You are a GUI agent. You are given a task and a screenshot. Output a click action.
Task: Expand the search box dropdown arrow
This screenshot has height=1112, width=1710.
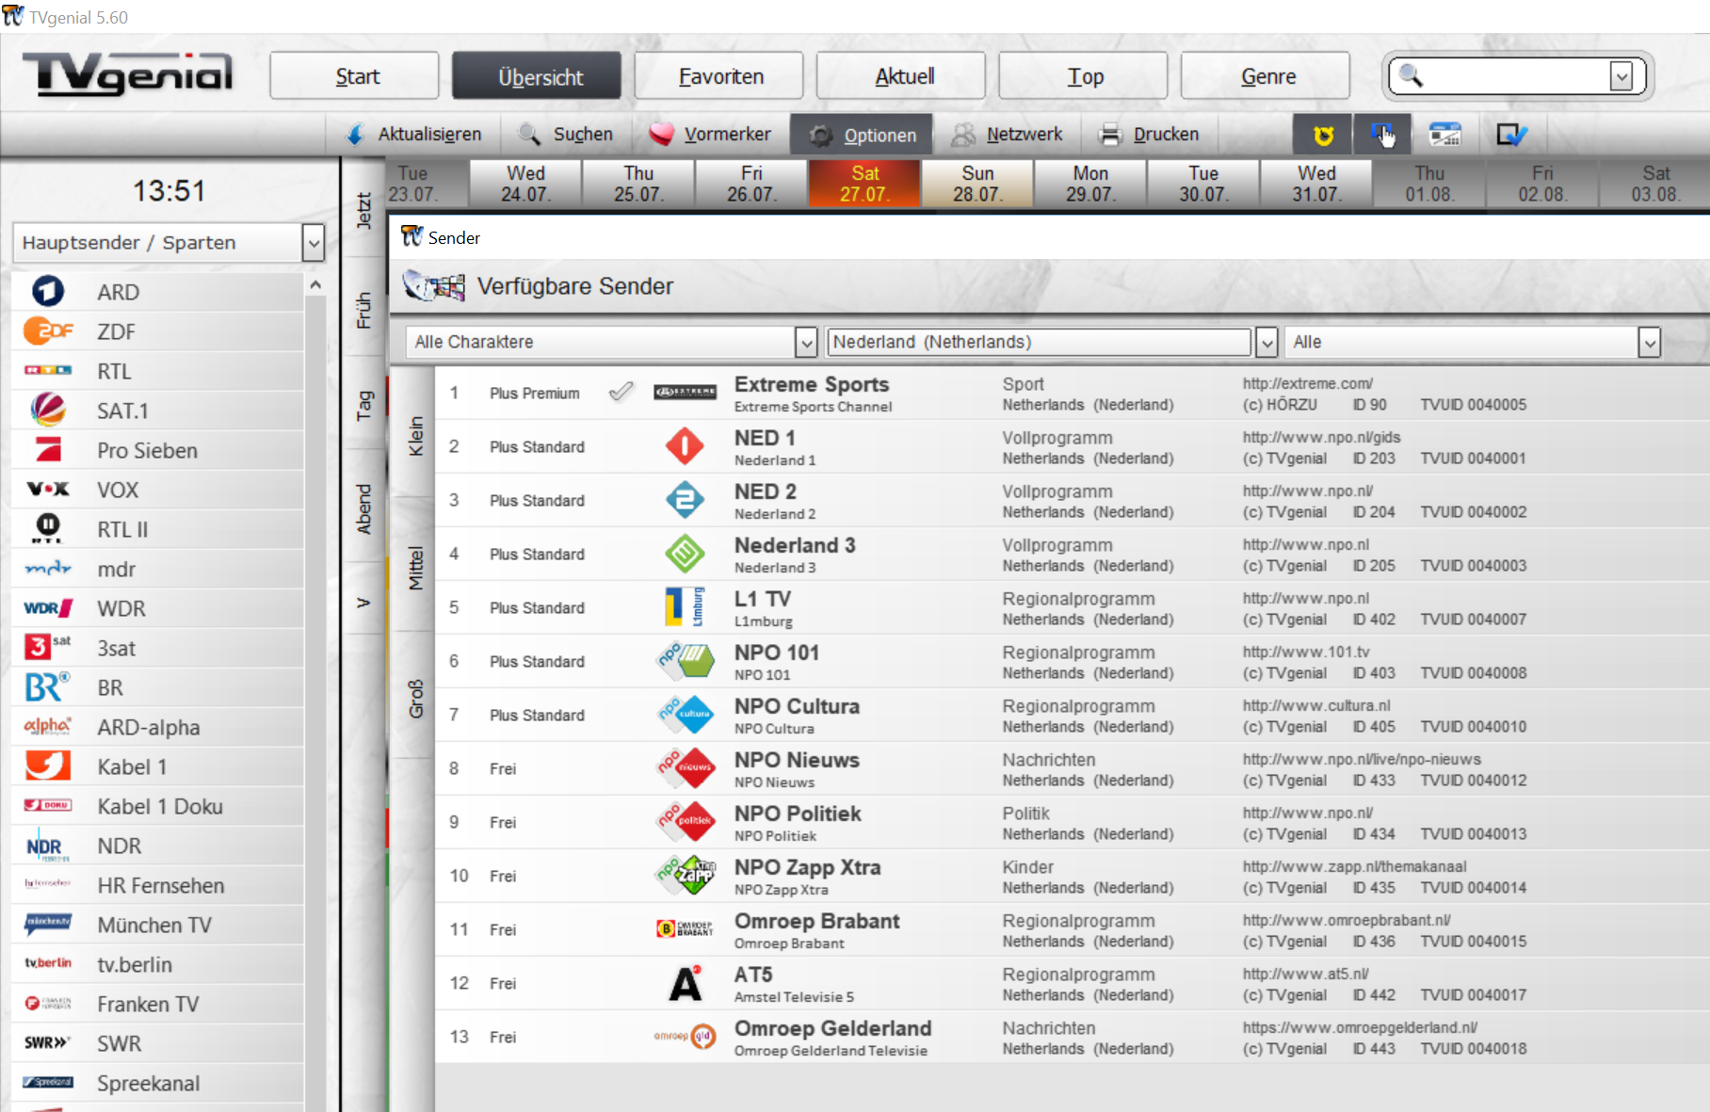tap(1621, 76)
